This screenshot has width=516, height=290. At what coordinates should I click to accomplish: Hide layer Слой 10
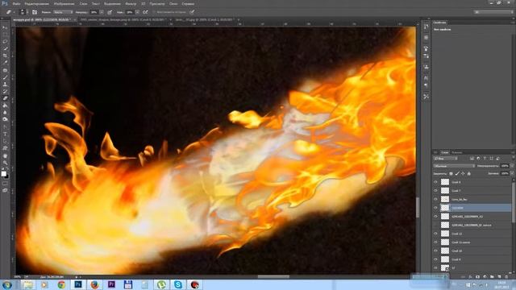pyautogui.click(x=435, y=251)
